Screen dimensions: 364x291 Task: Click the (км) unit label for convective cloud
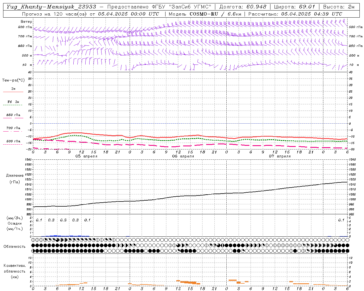(15, 277)
